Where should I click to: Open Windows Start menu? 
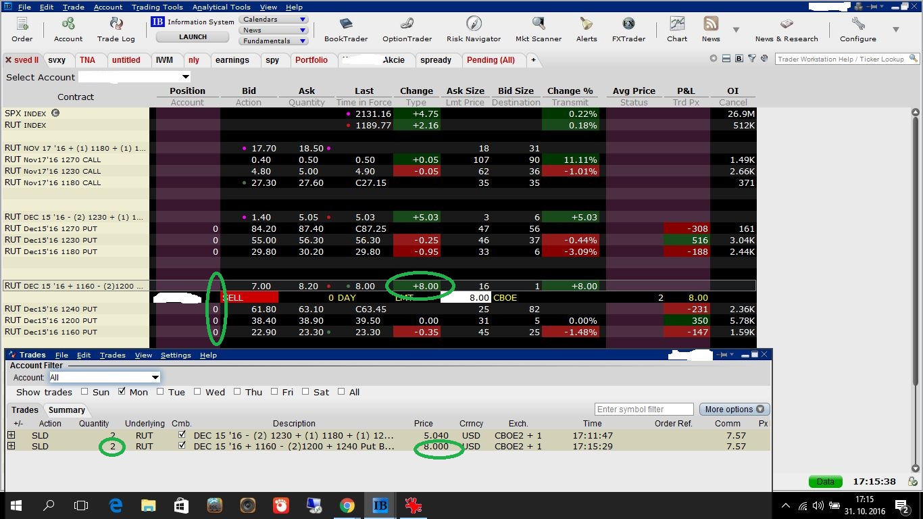(16, 505)
